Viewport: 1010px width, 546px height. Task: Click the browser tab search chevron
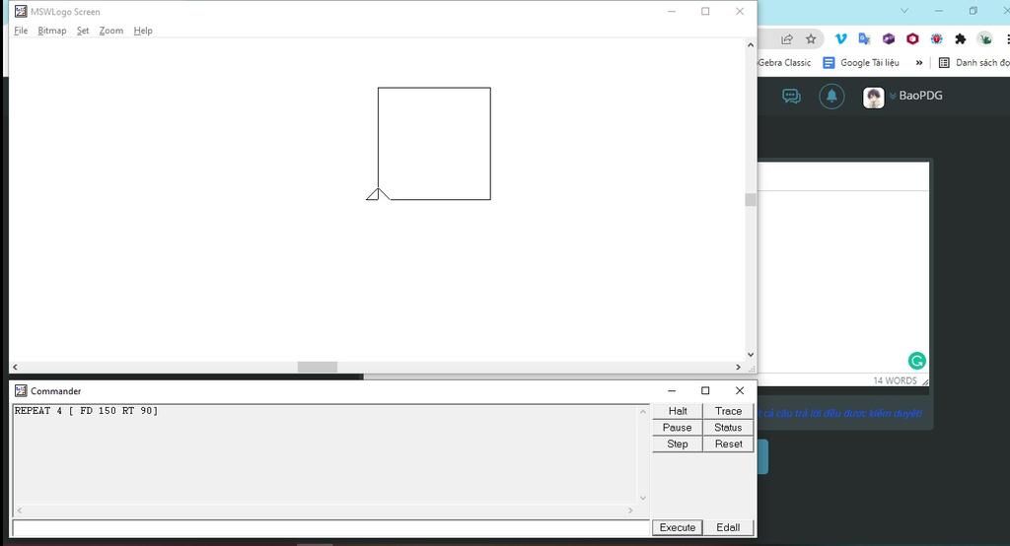coord(904,11)
